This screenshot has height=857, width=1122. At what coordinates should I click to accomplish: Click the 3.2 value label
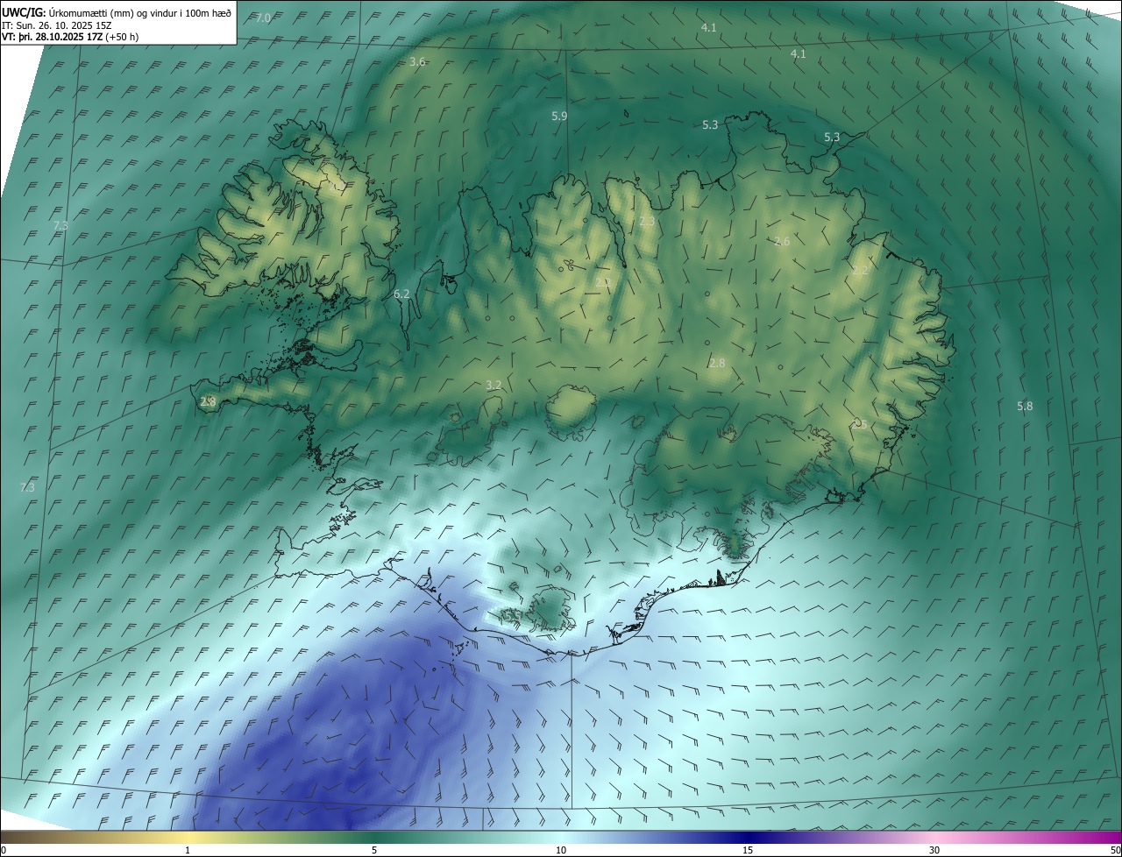(x=494, y=385)
